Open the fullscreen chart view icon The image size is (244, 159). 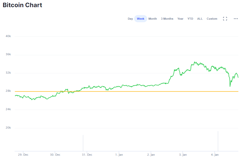(225, 19)
